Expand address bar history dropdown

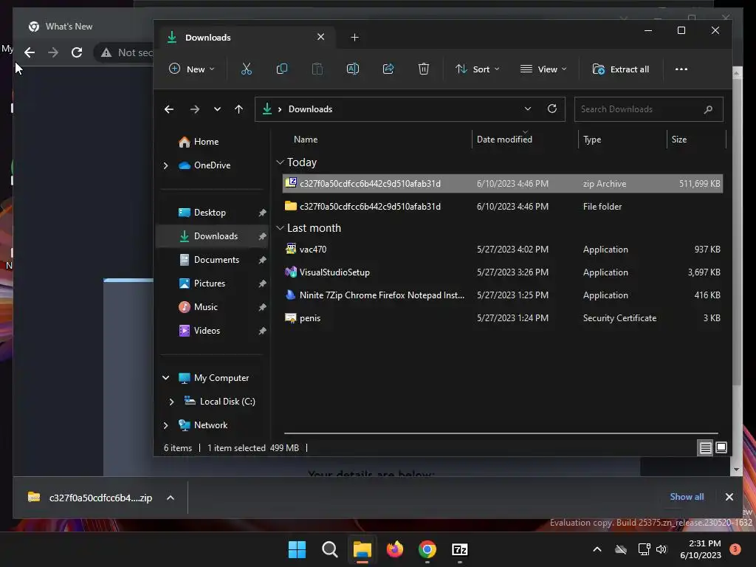coord(528,109)
